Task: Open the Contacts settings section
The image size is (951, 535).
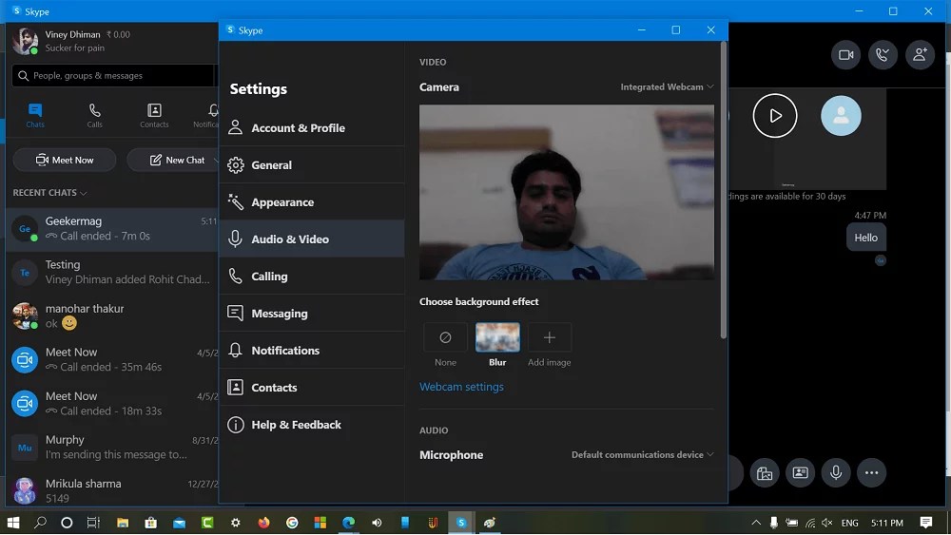Action: click(312, 387)
